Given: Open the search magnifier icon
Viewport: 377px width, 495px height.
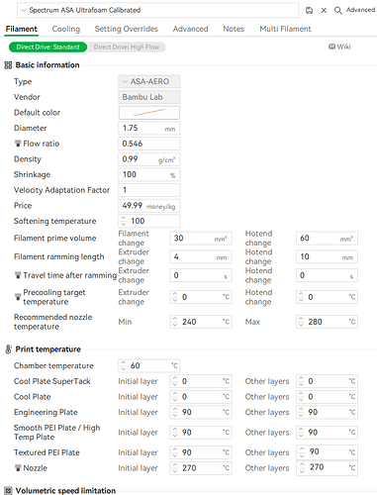Looking at the screenshot, I should pyautogui.click(x=338, y=11).
